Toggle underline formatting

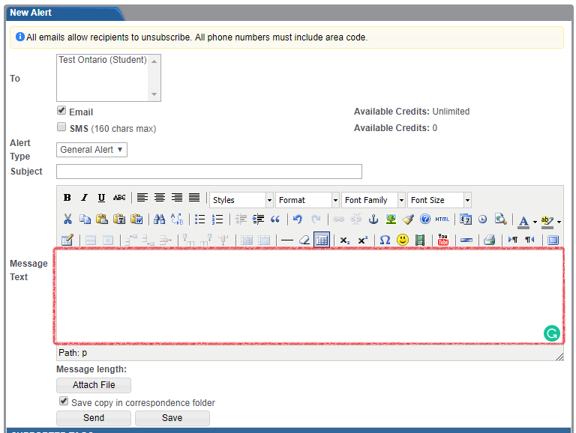point(101,198)
